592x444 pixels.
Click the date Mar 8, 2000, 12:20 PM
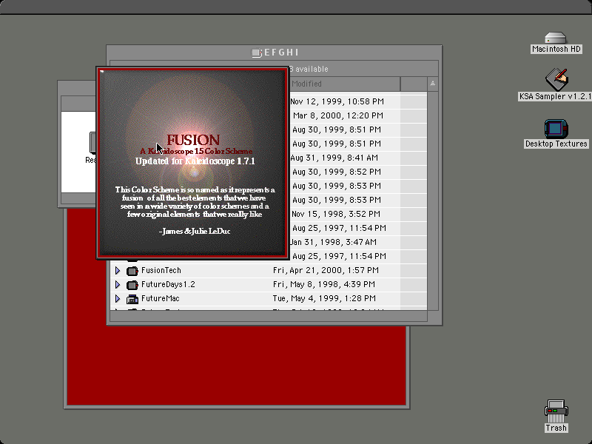point(338,115)
